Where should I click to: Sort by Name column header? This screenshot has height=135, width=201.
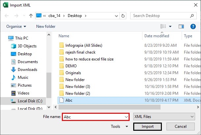point(64,36)
